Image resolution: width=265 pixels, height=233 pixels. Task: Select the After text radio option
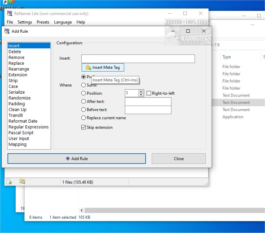point(83,102)
